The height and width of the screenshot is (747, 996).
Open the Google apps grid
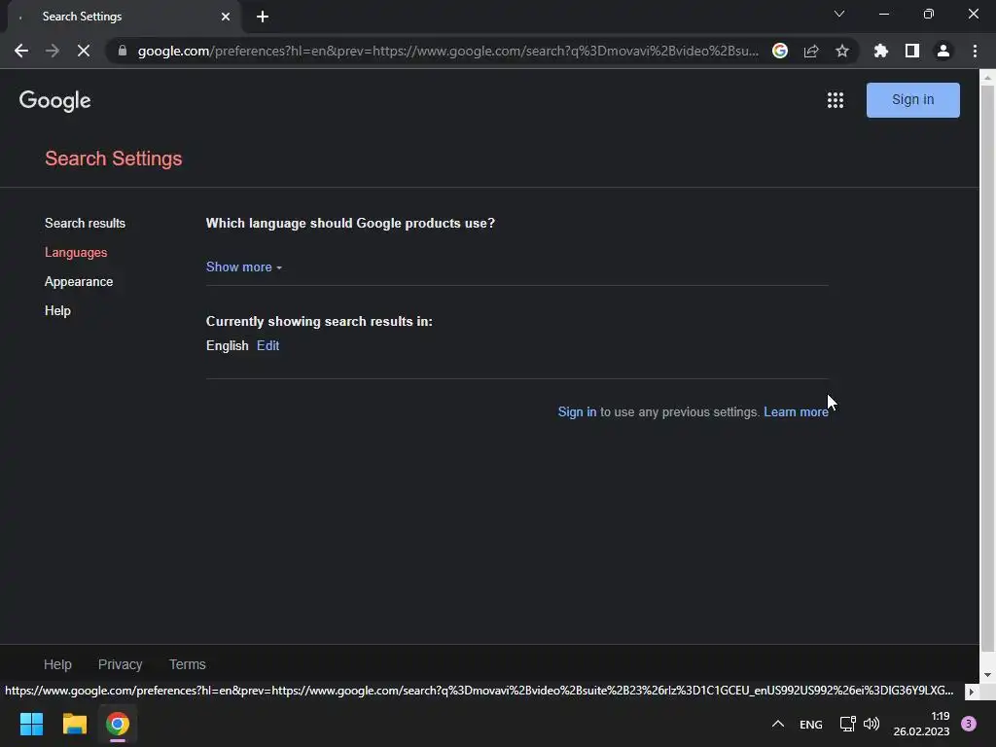pyautogui.click(x=836, y=100)
